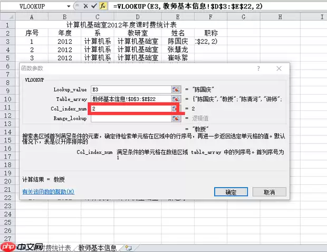Collapse dialog via Col_index_num range selector icon
The width and height of the screenshot is (327, 252).
(x=175, y=108)
